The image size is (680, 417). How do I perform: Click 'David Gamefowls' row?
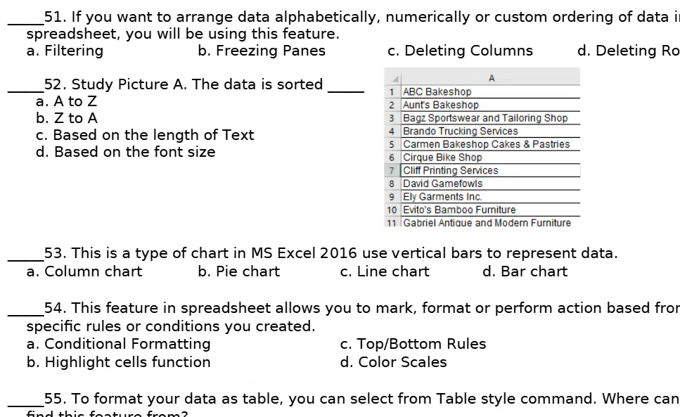(x=491, y=184)
